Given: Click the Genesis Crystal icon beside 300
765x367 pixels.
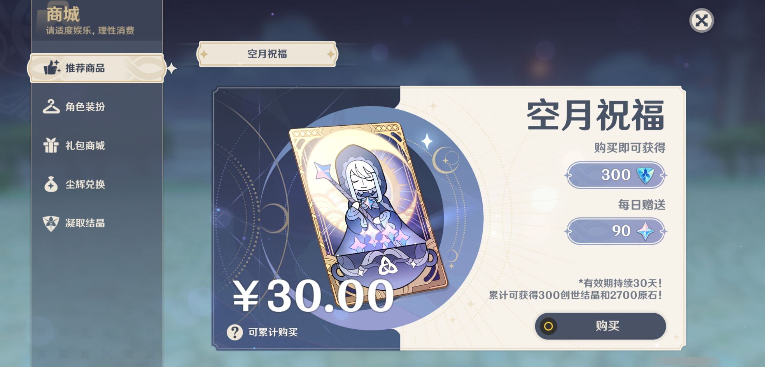Looking at the screenshot, I should (x=645, y=175).
